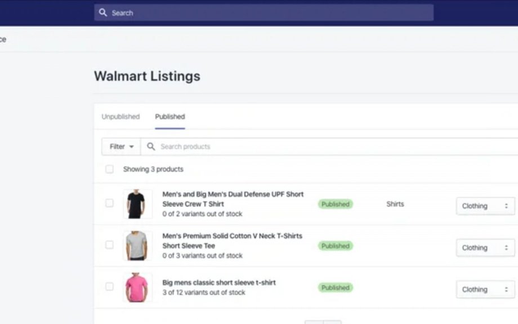The height and width of the screenshot is (324, 518).
Task: Check the Big mens classic t-shirt checkbox
Action: click(x=109, y=286)
